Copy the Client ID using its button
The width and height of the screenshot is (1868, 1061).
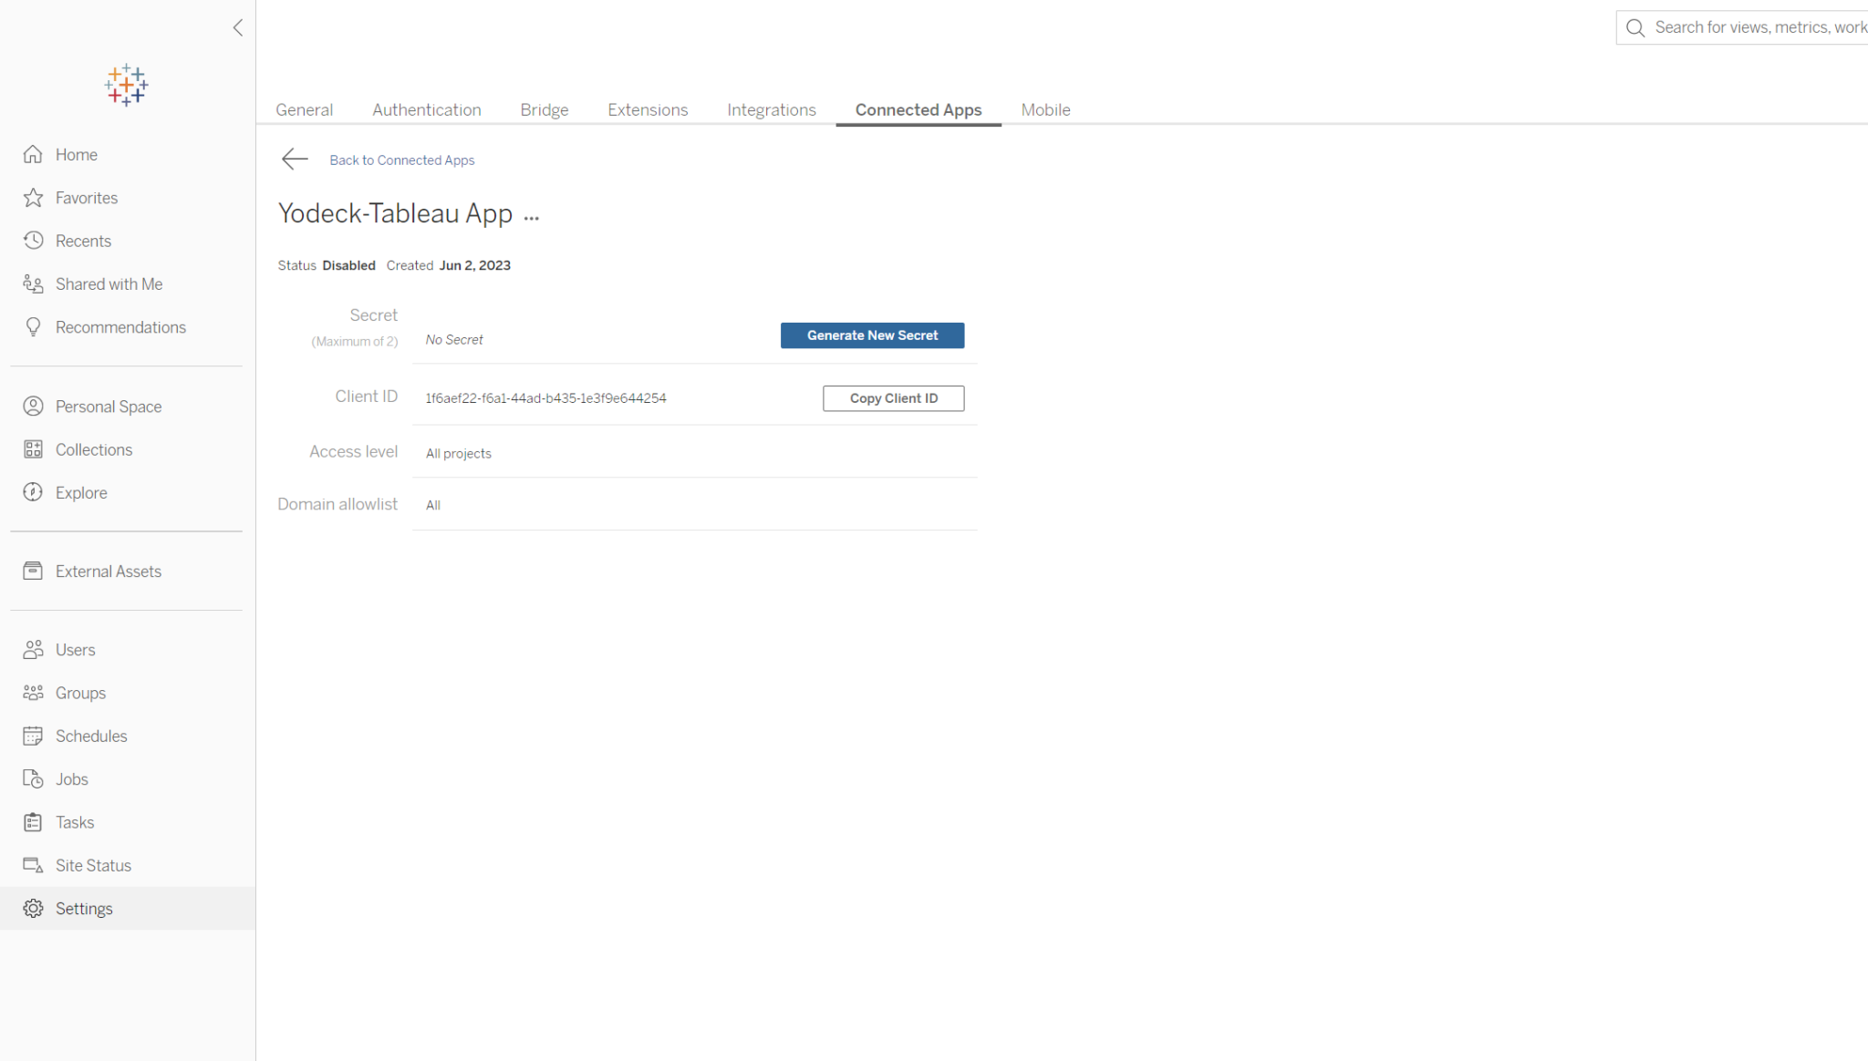(x=893, y=398)
